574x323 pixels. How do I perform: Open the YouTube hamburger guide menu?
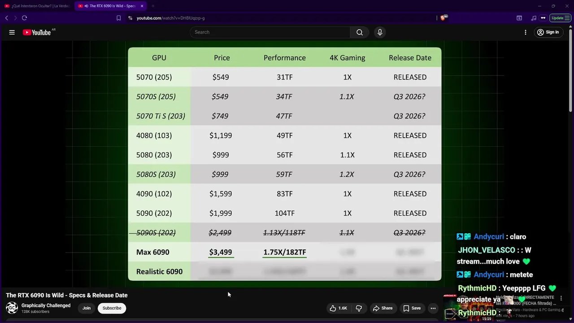point(12,32)
